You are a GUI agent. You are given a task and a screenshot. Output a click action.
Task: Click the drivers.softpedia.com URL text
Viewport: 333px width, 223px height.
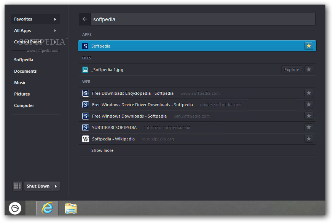tap(221, 105)
